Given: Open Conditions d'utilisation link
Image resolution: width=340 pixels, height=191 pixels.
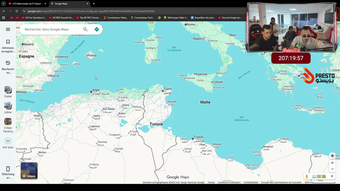Looking at the screenshot, I should tap(229, 183).
